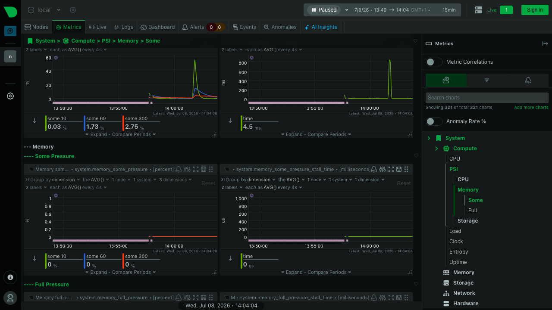Open chart settings sliders on percent chart
The width and height of the screenshot is (552, 310).
point(187,169)
